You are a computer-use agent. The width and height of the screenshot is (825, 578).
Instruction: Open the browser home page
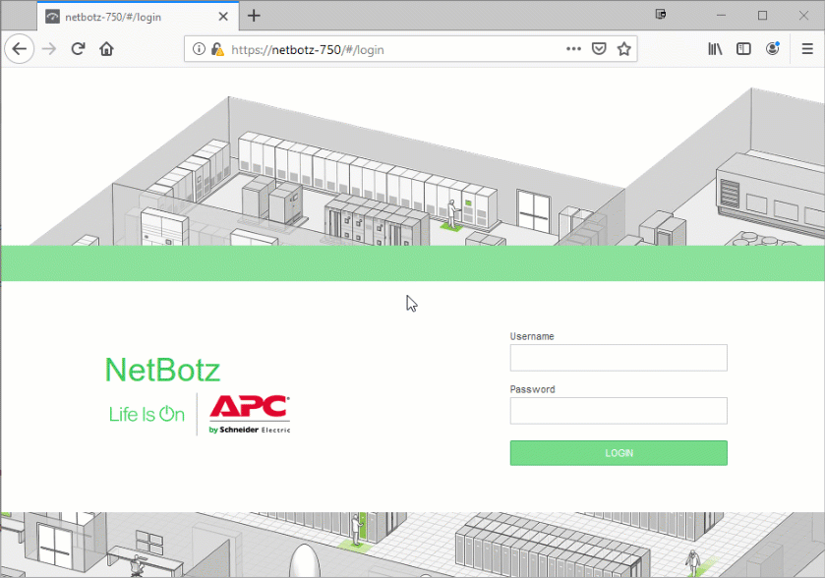(x=106, y=49)
